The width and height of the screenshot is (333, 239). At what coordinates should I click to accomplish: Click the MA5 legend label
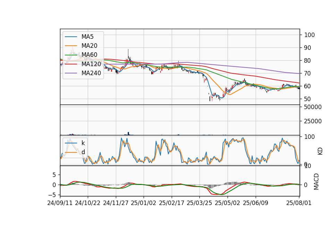[x=87, y=37]
